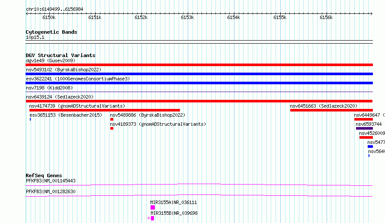
Task: Click the 6154k ruler position label
Action: coord(234,18)
